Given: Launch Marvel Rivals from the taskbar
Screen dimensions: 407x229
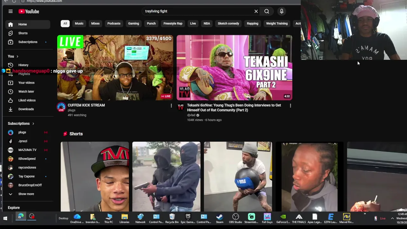Looking at the screenshot, I should [x=347, y=218].
